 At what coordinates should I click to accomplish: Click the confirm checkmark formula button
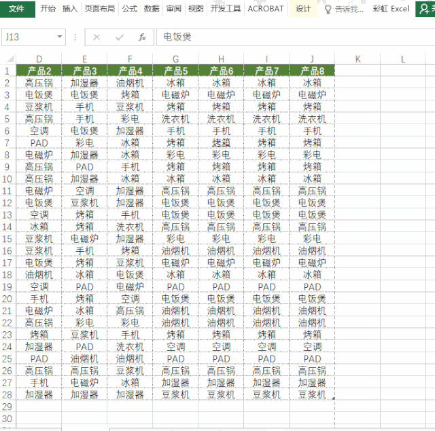pyautogui.click(x=120, y=37)
